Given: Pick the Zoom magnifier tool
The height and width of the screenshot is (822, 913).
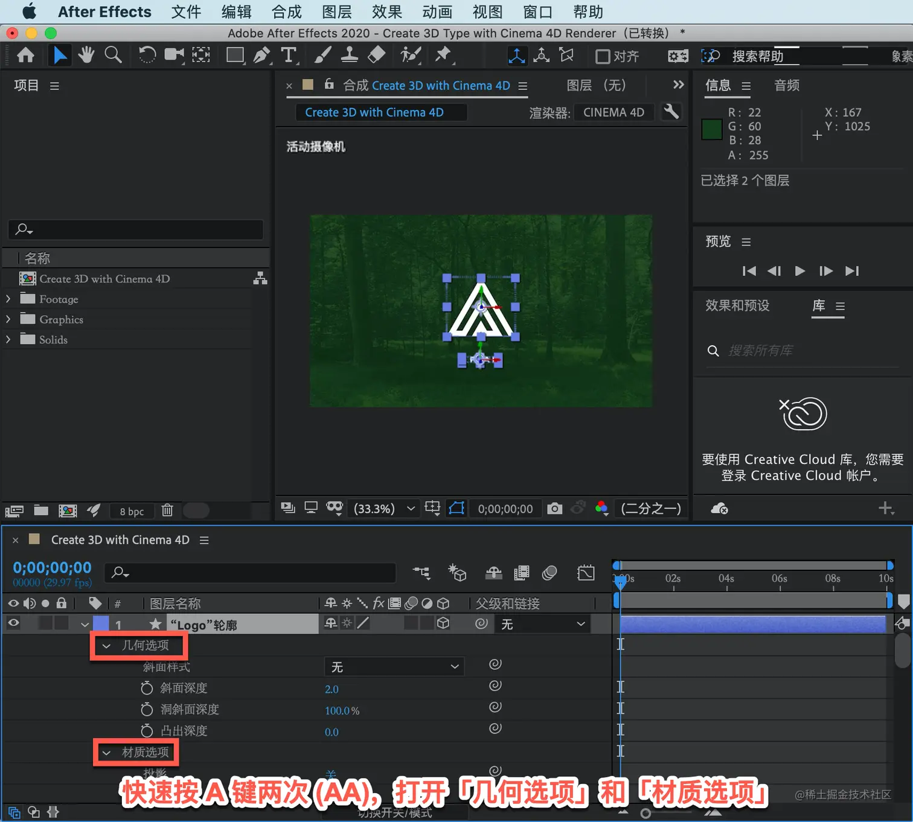Looking at the screenshot, I should pyautogui.click(x=113, y=55).
